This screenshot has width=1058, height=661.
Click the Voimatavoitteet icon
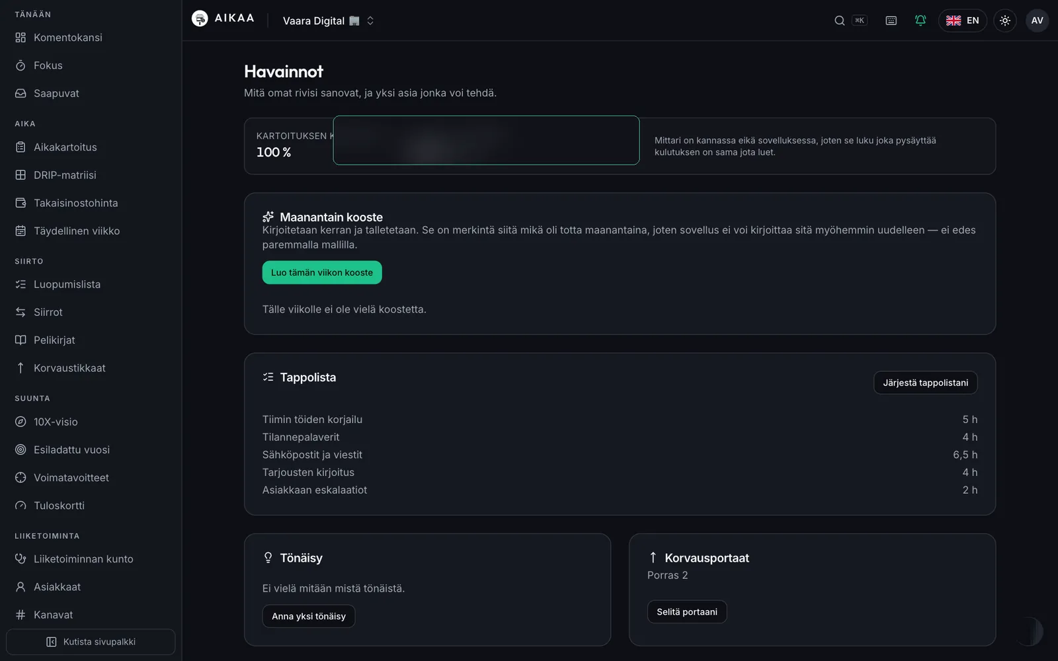pos(20,477)
